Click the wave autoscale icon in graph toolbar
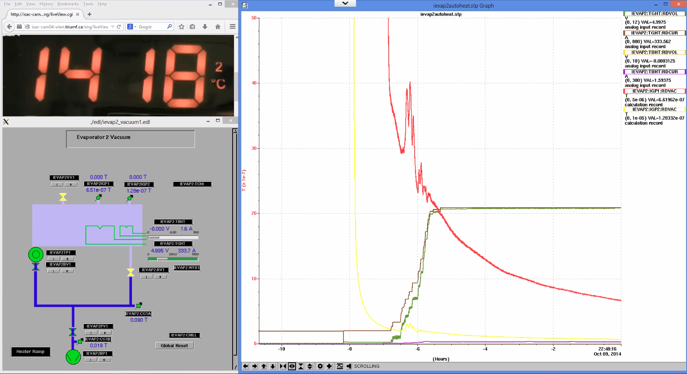The width and height of the screenshot is (687, 374). tap(340, 366)
